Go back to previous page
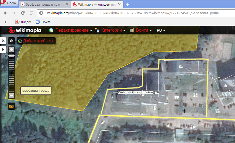 [x=6, y=13]
